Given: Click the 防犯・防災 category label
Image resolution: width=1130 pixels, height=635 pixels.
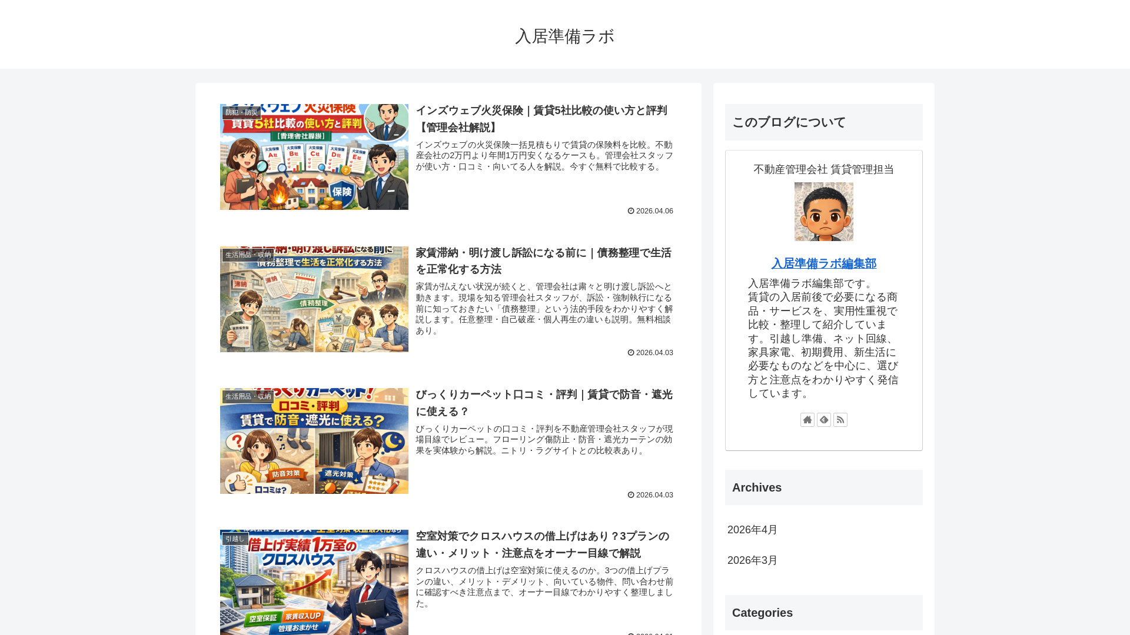Looking at the screenshot, I should point(241,112).
